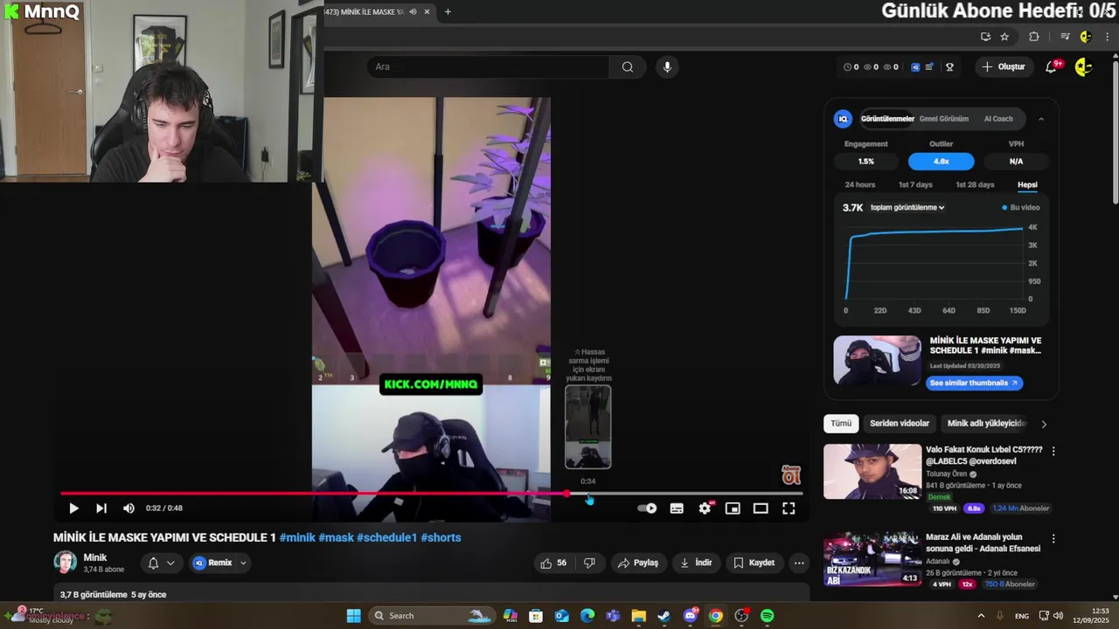Open subscription notification bell dropdown
1119x629 pixels.
click(x=162, y=563)
